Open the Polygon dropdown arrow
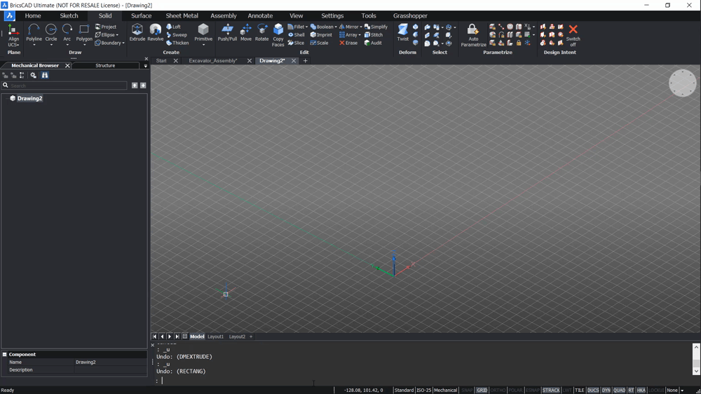This screenshot has height=394, width=701. tap(84, 45)
